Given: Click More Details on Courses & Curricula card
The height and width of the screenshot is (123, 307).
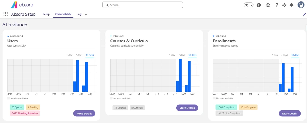Looking at the screenshot, I should coord(187,108).
